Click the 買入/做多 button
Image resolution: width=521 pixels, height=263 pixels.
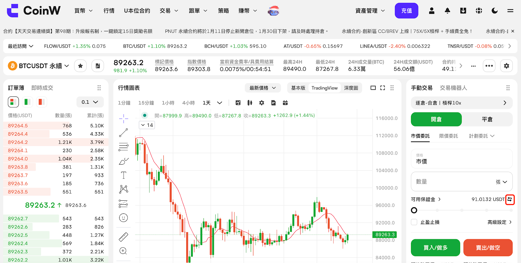[435, 248]
